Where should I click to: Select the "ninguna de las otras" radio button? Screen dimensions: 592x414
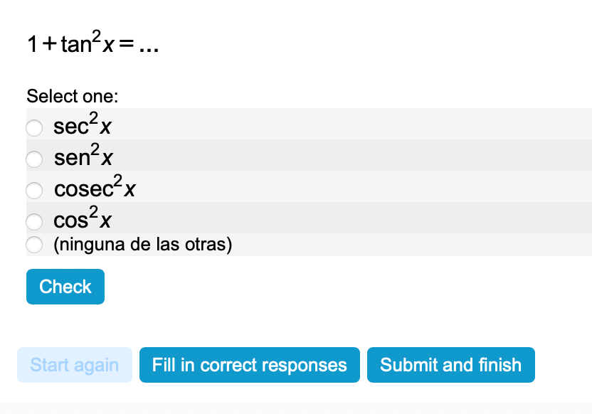pyautogui.click(x=34, y=245)
